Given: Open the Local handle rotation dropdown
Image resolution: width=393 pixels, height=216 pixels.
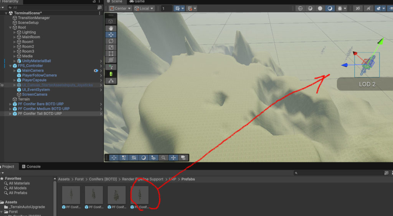Looking at the screenshot, I should [144, 8].
